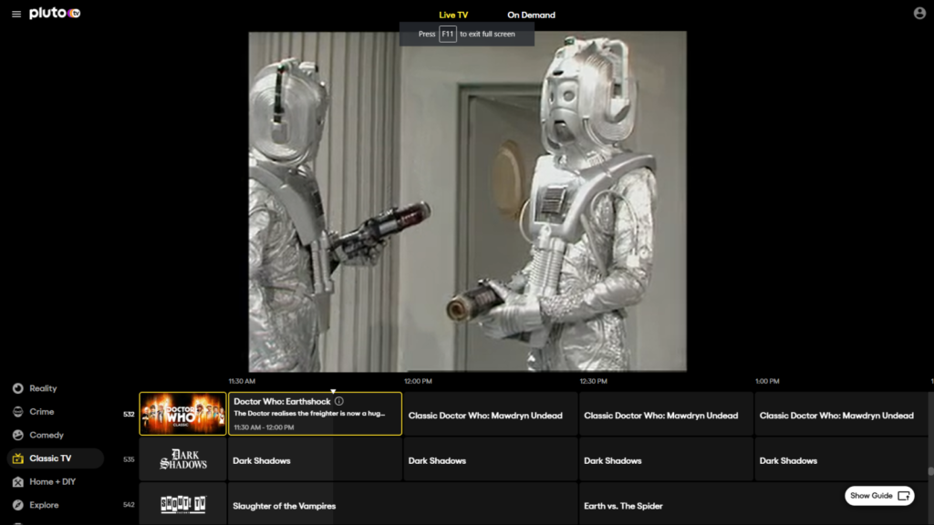Screen dimensions: 934x525
Task: Click channel number 535
Action: [129, 459]
